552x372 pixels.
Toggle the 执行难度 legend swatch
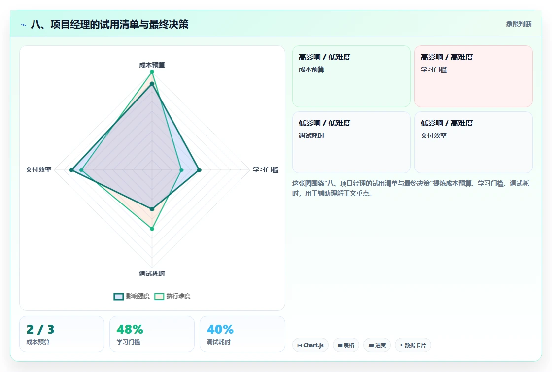pyautogui.click(x=159, y=296)
